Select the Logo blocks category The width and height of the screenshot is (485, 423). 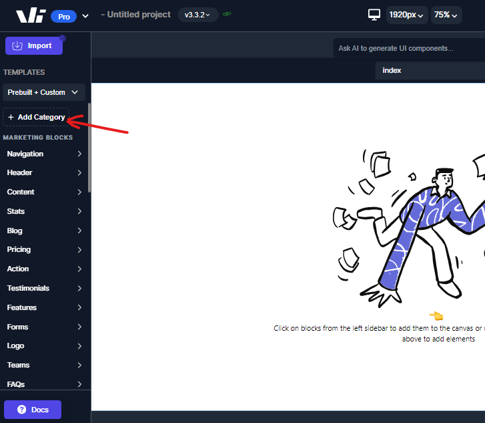(x=45, y=346)
